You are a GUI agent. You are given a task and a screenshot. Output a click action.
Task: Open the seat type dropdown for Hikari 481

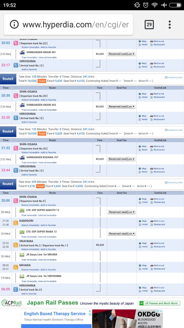tap(122, 54)
